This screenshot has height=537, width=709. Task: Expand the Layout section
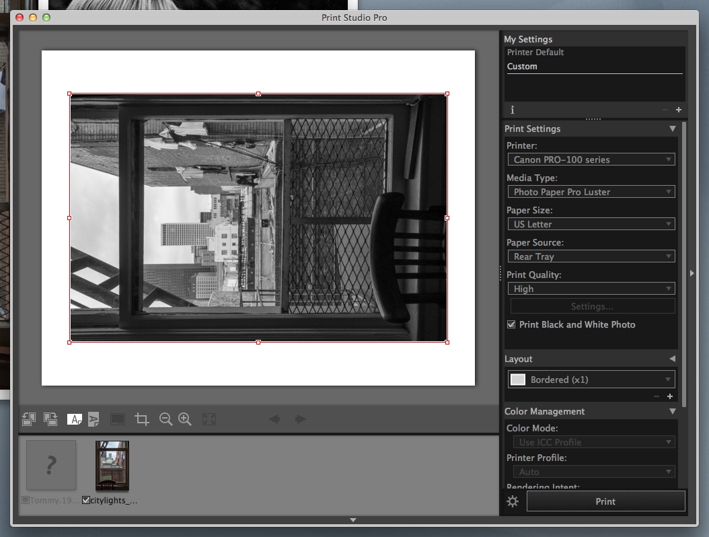click(671, 359)
